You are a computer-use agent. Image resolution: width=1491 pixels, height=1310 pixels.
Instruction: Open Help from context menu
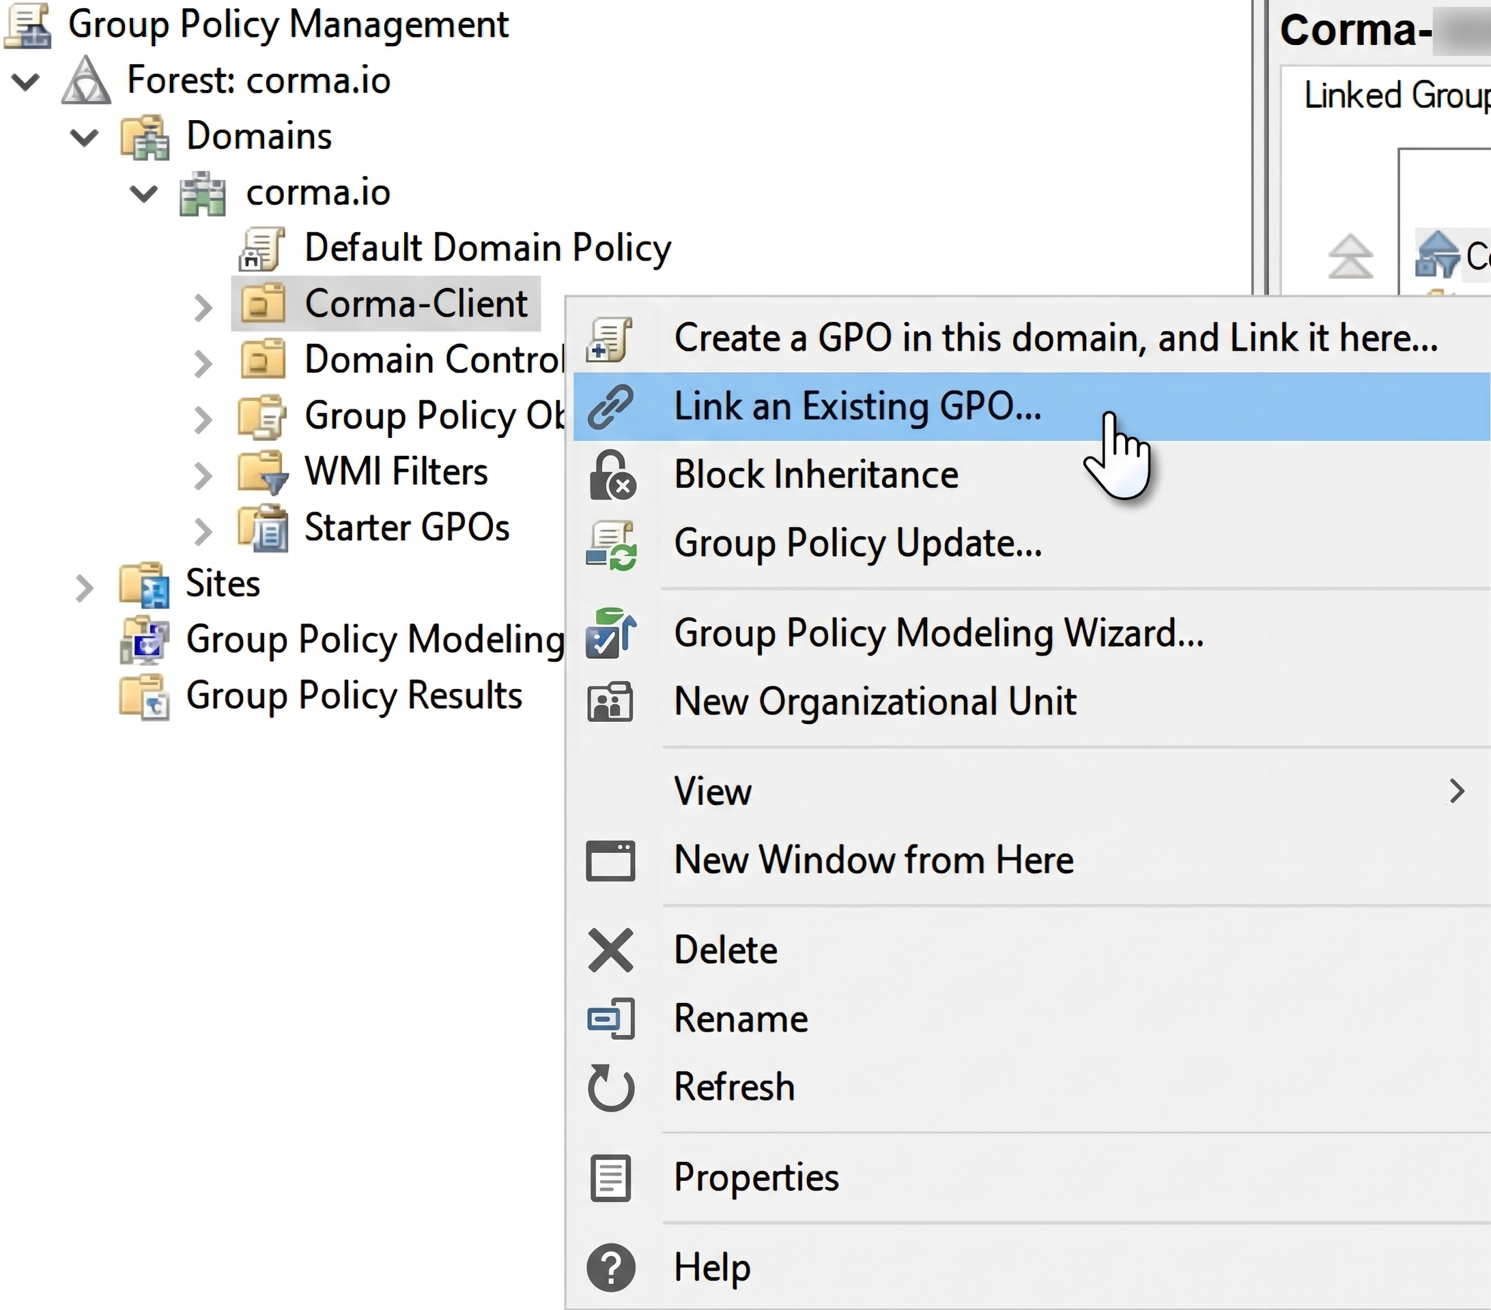[x=1032, y=1268]
